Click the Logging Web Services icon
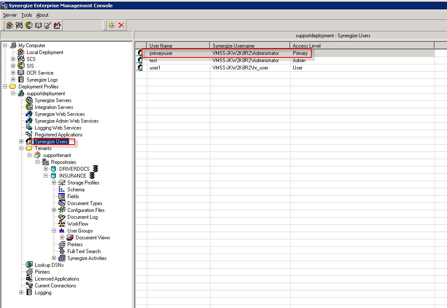Screen dimensions: 447x308 [x=29, y=127]
